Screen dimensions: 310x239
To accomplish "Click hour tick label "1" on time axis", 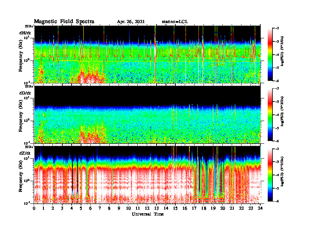I will point(43,209).
